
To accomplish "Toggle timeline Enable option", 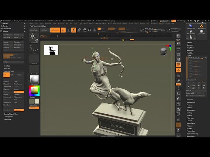I will pyautogui.click(x=20, y=75).
